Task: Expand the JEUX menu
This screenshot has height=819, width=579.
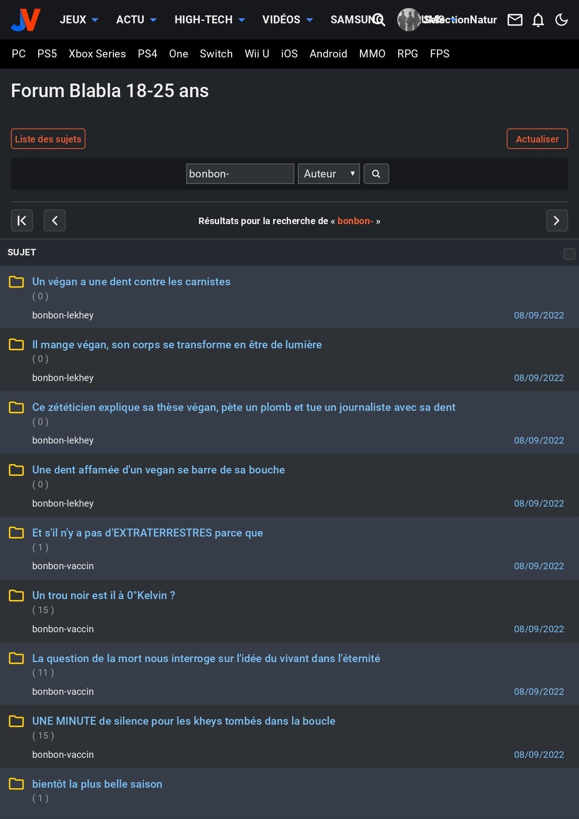Action: point(78,20)
